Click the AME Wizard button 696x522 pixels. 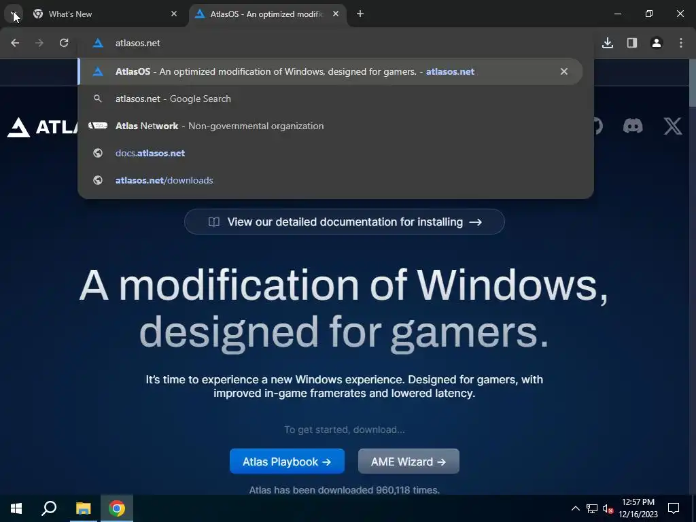(x=408, y=462)
